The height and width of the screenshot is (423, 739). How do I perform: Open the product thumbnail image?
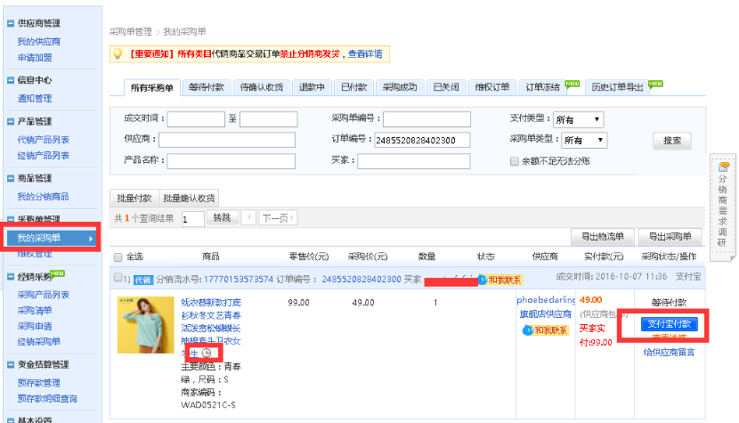145,324
